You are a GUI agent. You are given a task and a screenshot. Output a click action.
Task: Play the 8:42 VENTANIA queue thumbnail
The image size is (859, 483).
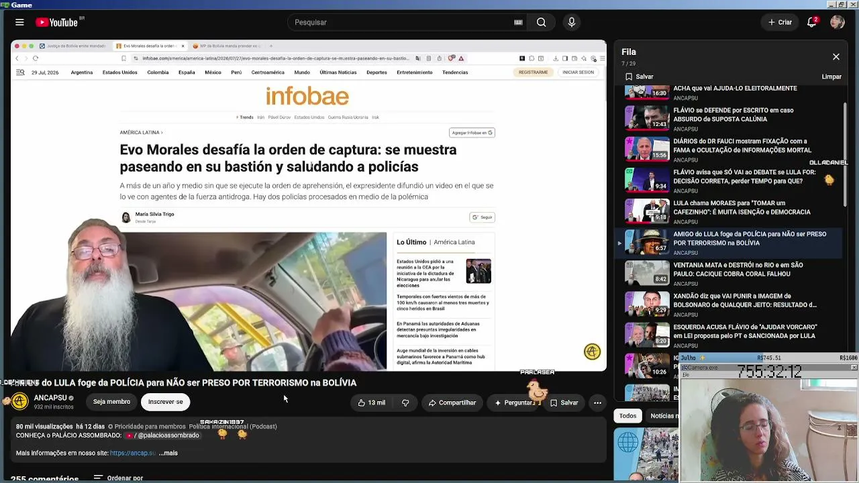pos(647,273)
